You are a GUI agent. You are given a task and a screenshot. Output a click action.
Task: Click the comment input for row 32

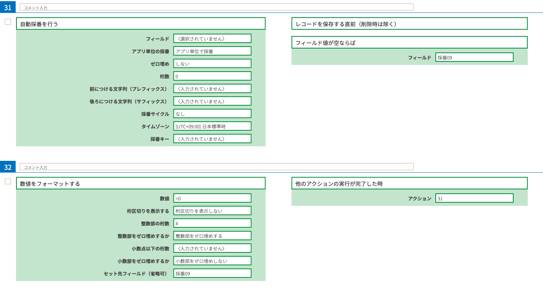216,167
